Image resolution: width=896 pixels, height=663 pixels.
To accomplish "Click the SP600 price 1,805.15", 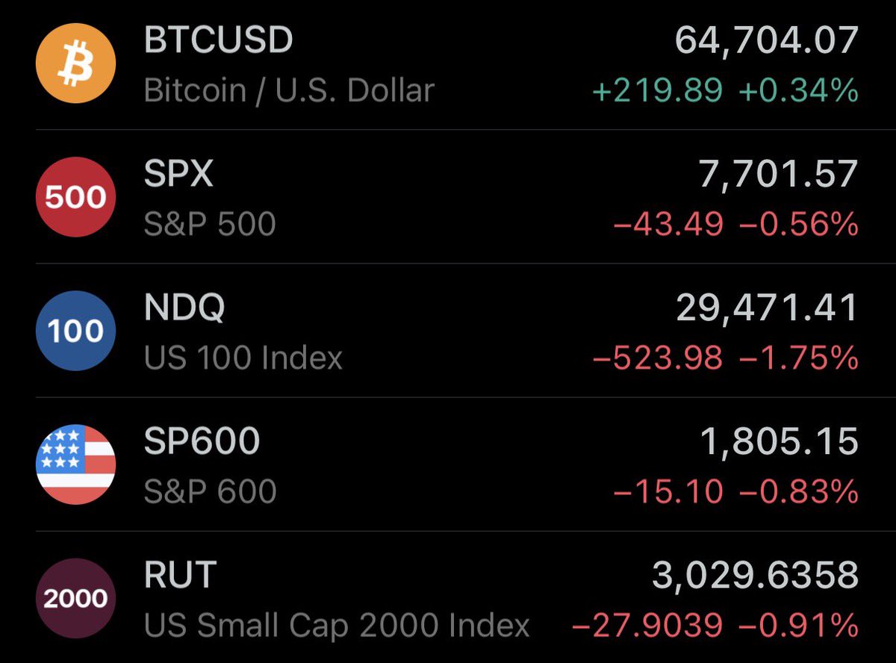I will point(780,442).
